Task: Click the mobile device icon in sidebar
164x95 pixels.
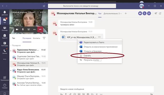Action: pos(5,93)
